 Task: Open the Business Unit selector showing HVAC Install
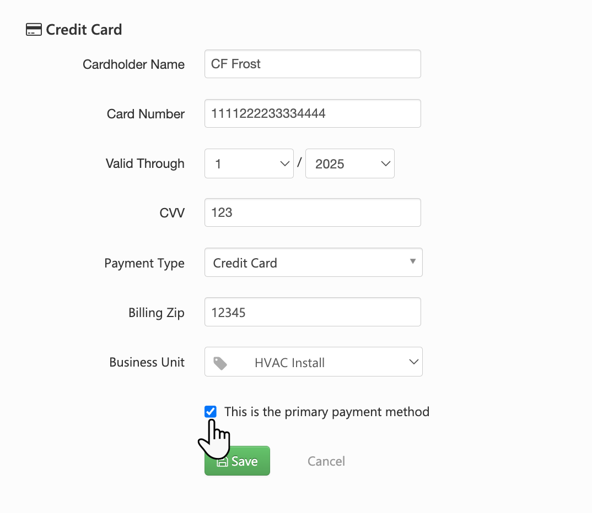click(x=313, y=362)
